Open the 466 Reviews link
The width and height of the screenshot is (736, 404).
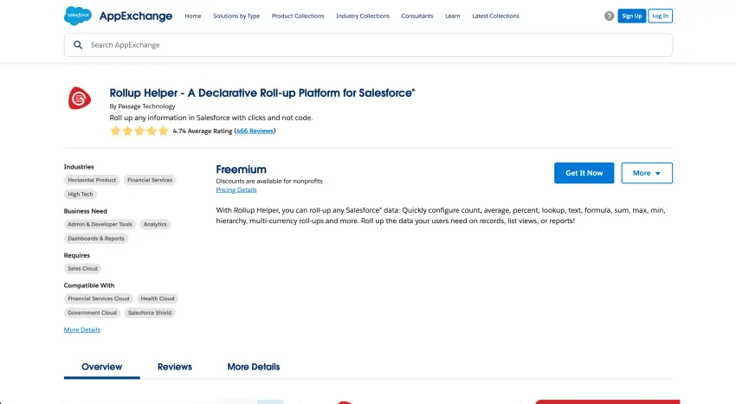tap(255, 131)
